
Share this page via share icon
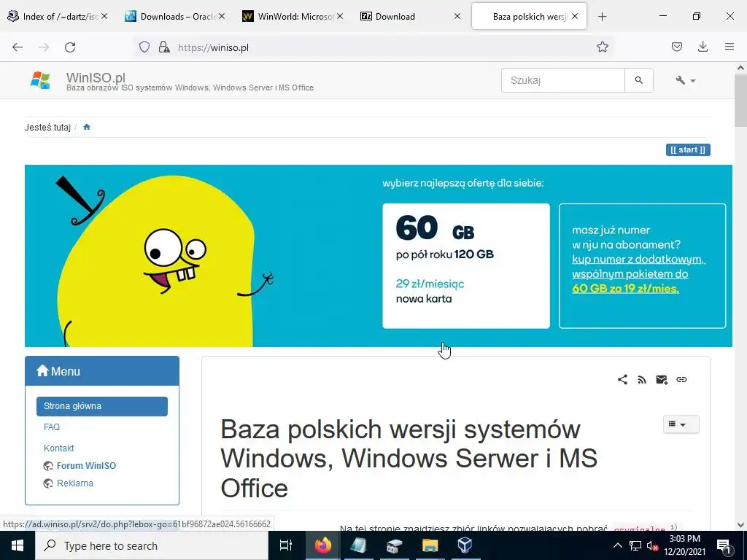pyautogui.click(x=622, y=379)
